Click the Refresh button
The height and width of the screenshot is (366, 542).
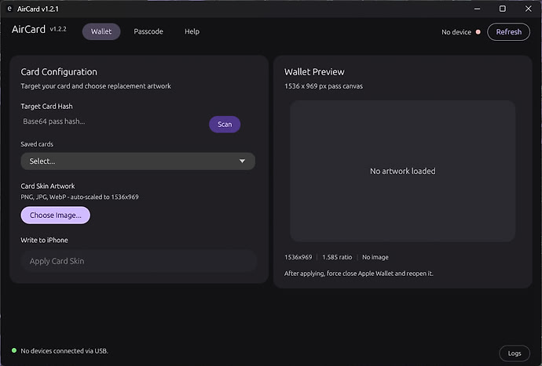[x=508, y=31]
